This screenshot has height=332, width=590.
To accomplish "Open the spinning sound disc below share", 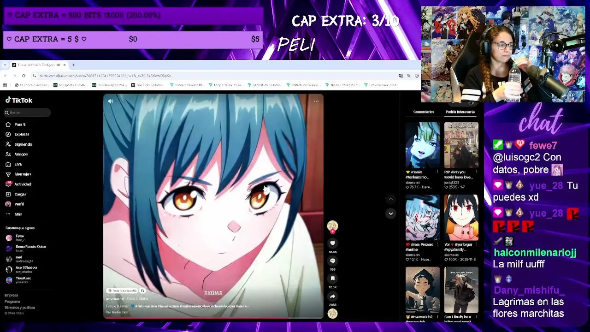I will point(332,314).
